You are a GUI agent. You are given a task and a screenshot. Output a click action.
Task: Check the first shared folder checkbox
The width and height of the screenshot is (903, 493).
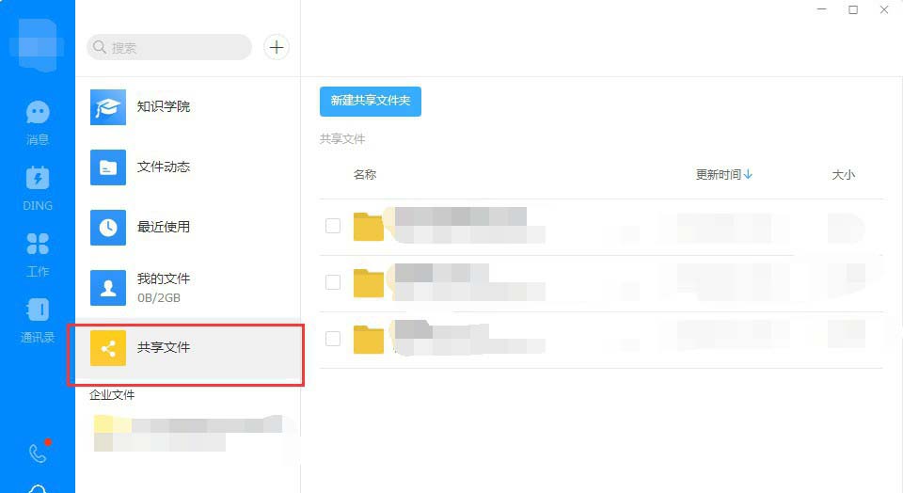tap(333, 226)
